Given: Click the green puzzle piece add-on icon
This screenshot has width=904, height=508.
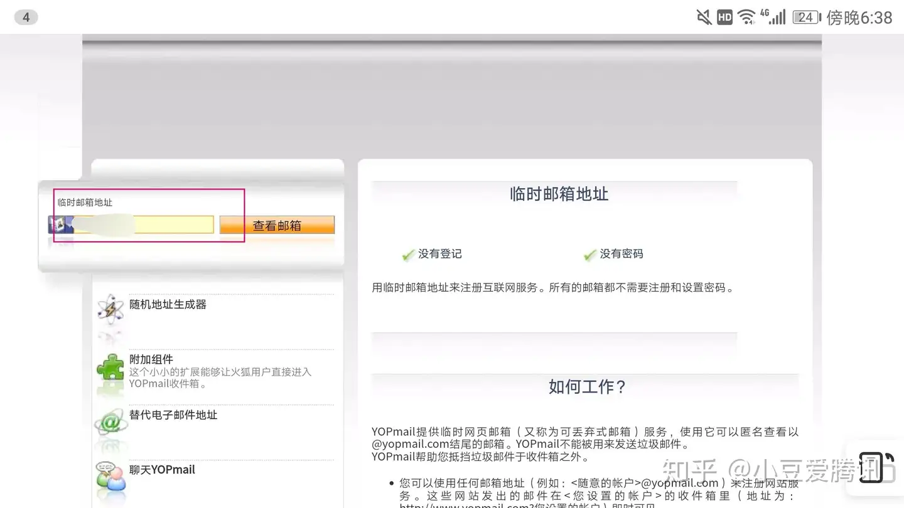Looking at the screenshot, I should click(110, 368).
